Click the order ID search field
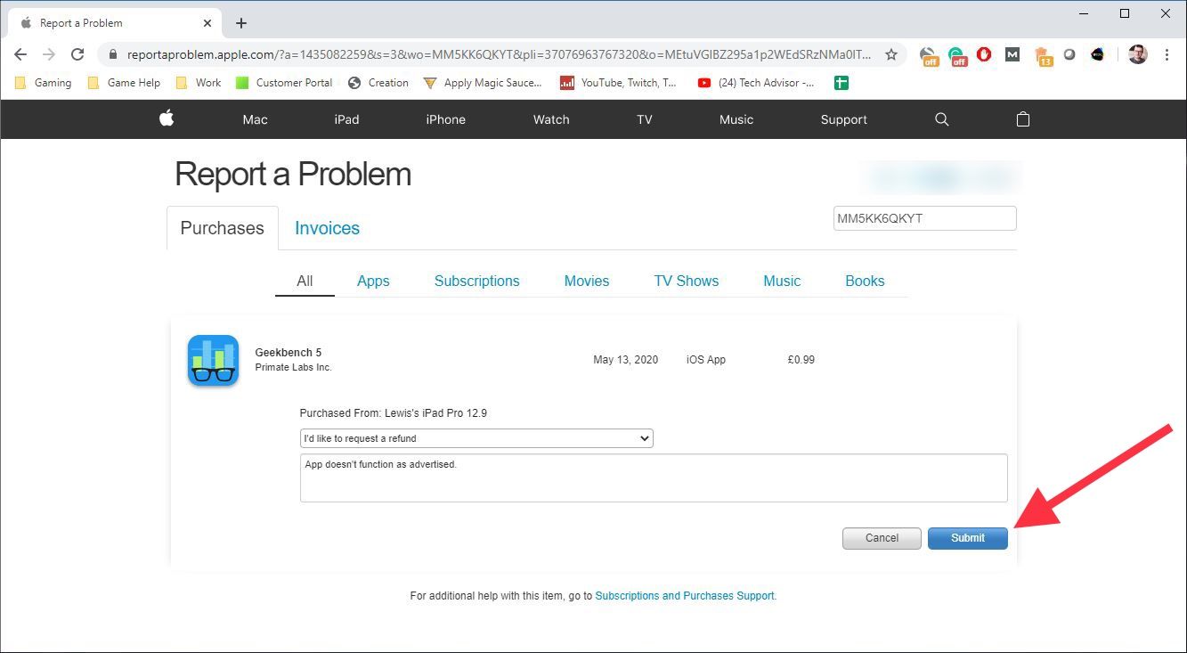 [x=924, y=218]
